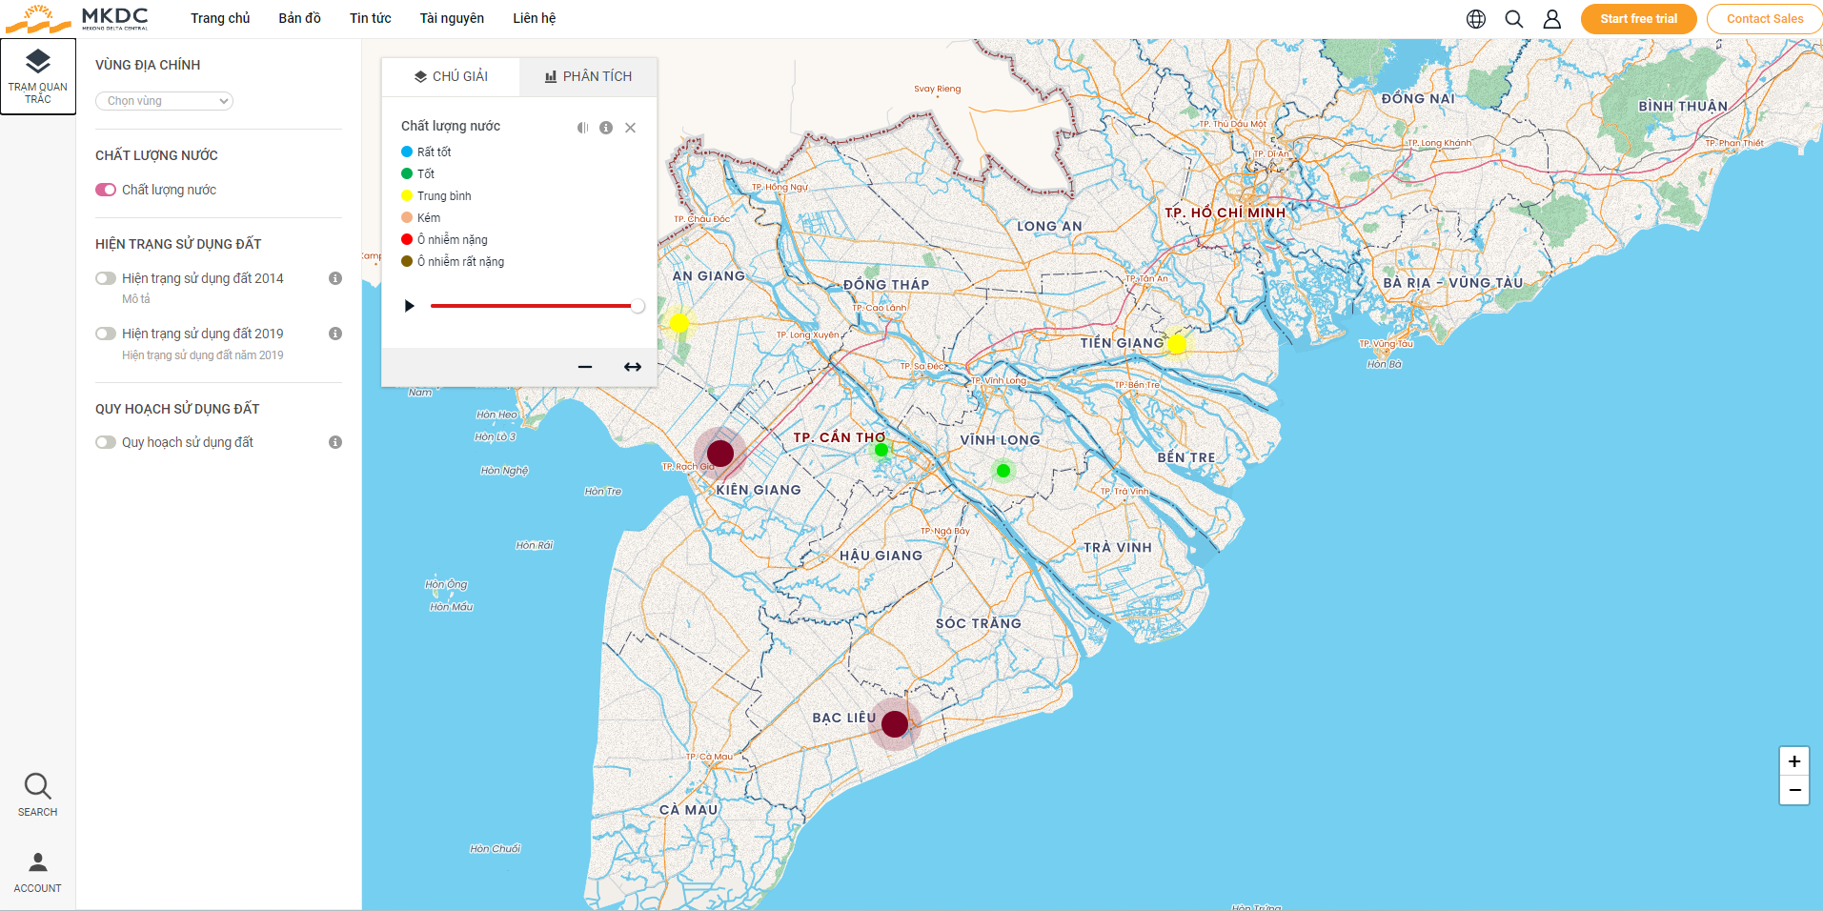Image resolution: width=1823 pixels, height=911 pixels.
Task: Zoom in on the map
Action: coord(1794,761)
